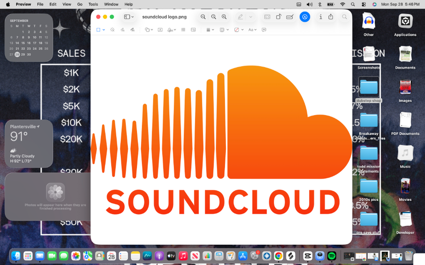
Task: Expand the highlight color chevron
Action: (251, 17)
